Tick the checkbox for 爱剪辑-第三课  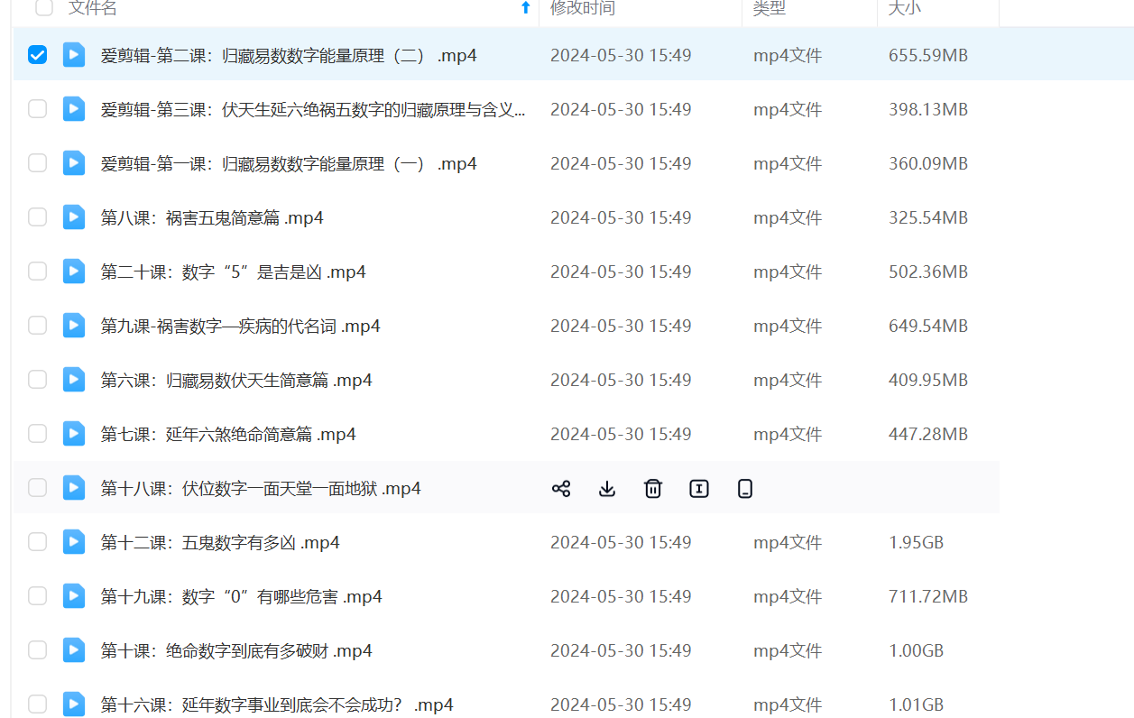pos(37,109)
